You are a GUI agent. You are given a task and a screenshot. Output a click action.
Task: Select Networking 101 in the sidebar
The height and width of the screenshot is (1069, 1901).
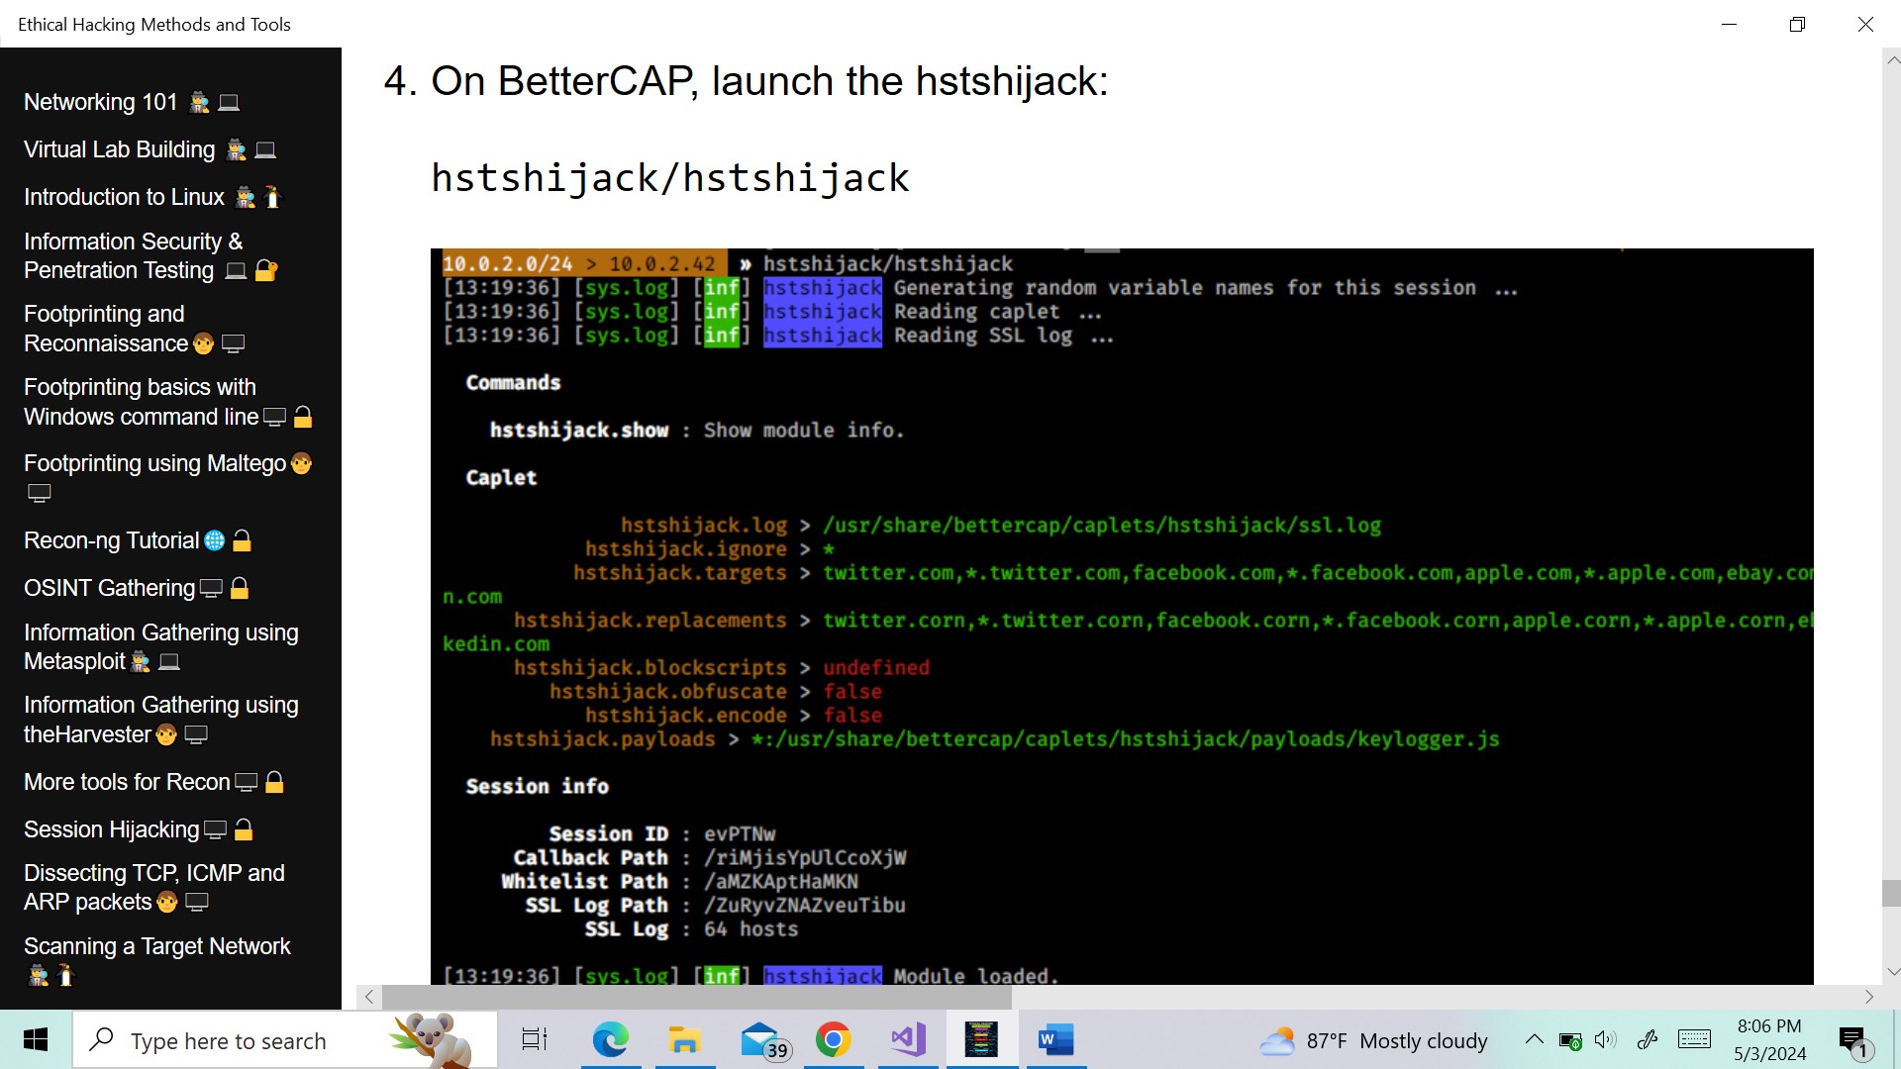tap(99, 102)
